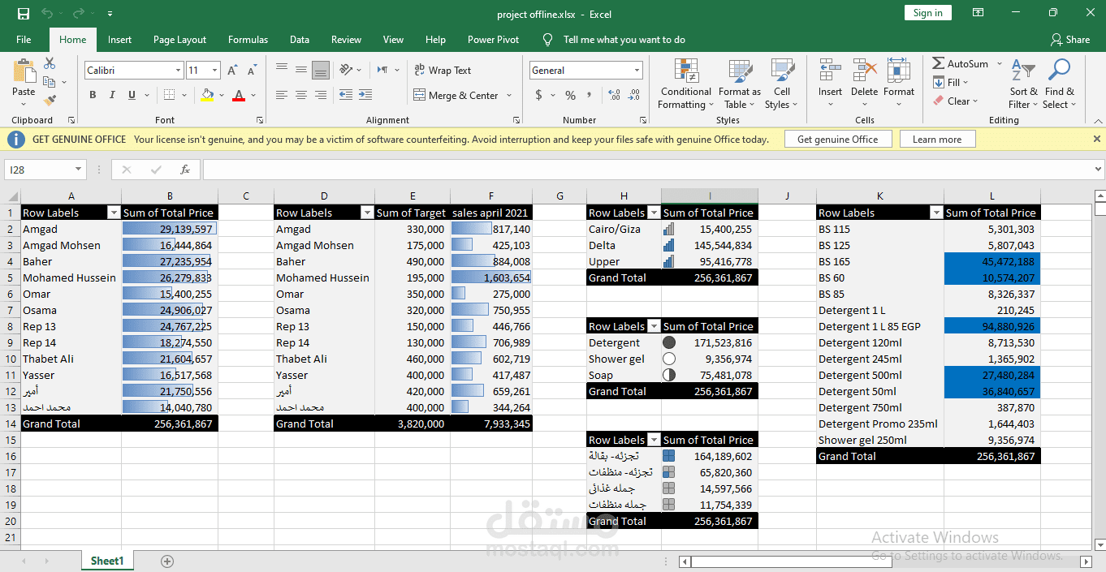The image size is (1106, 572).
Task: Click the Share button
Action: [x=1069, y=39]
